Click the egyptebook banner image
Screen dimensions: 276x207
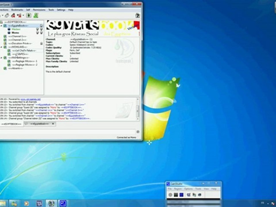[93, 28]
